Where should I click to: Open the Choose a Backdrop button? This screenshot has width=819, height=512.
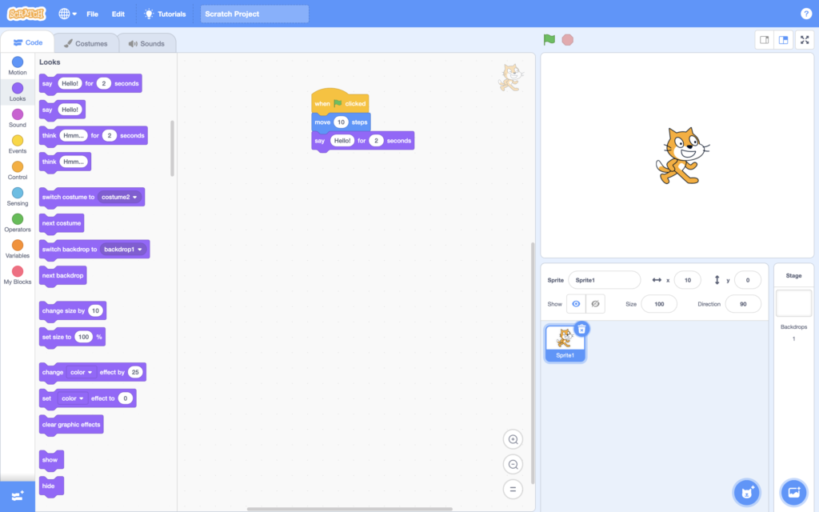[x=794, y=491]
